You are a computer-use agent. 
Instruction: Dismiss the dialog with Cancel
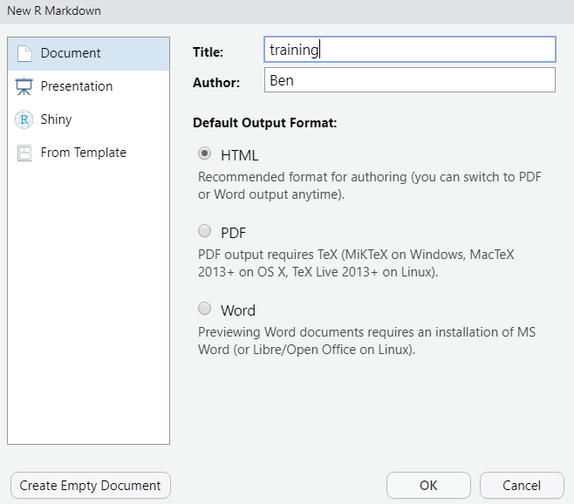click(522, 486)
